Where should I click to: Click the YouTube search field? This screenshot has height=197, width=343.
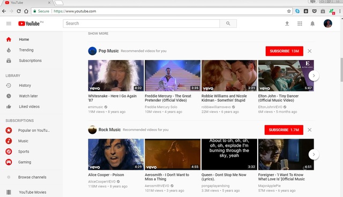pyautogui.click(x=141, y=24)
